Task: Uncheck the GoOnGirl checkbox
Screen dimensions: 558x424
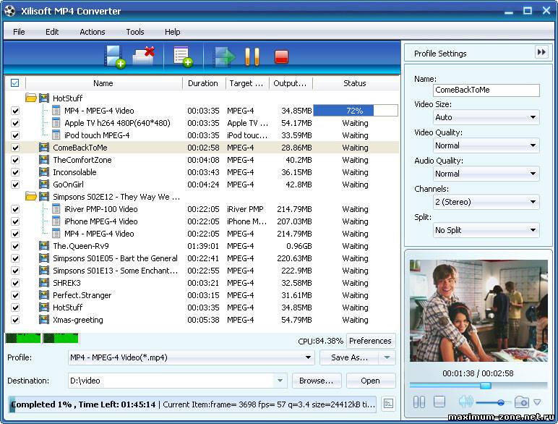Action: pyautogui.click(x=15, y=185)
